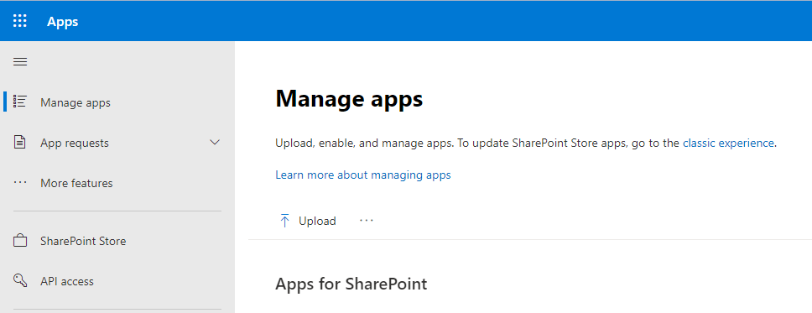Open the command bar overflow ellipsis
Image resolution: width=812 pixels, height=313 pixels.
366,221
